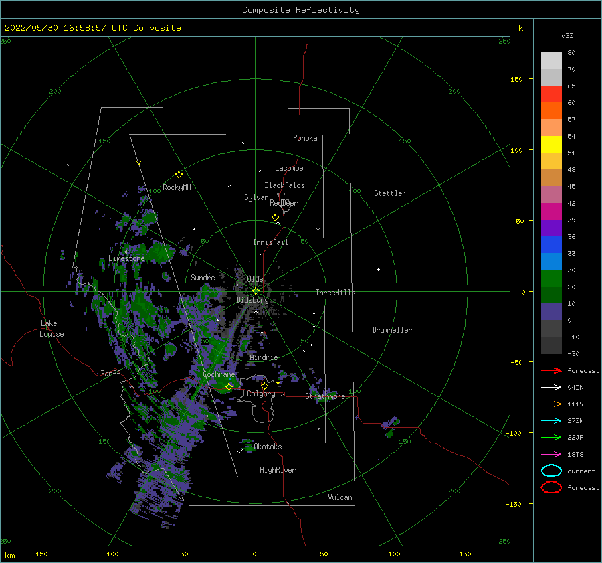
Task: Click the Stettler label
Action: click(x=390, y=193)
